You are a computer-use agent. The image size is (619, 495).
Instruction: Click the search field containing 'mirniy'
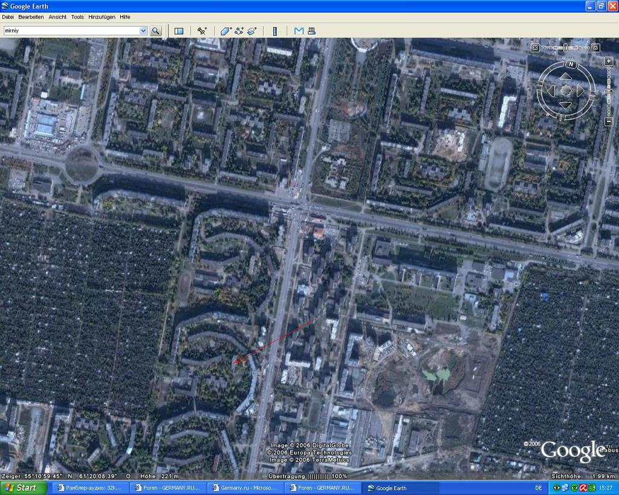(71, 31)
